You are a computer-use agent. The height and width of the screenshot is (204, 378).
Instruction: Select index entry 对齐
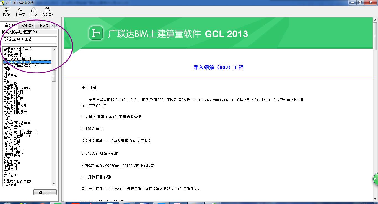pyautogui.click(x=7, y=159)
